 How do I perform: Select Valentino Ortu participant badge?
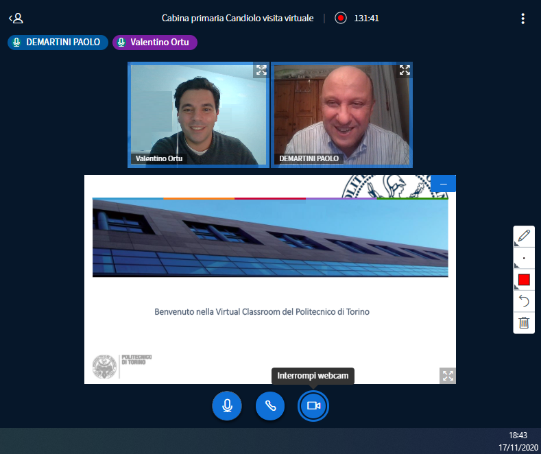point(155,43)
